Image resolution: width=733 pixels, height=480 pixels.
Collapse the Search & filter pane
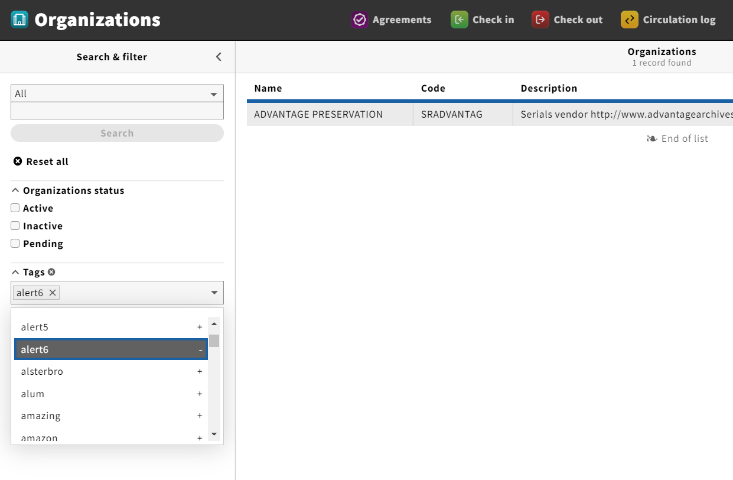point(219,57)
